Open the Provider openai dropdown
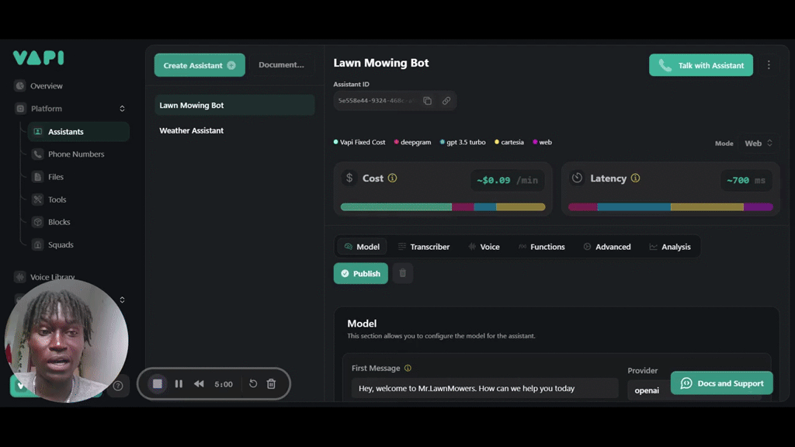This screenshot has width=795, height=447. click(x=647, y=390)
